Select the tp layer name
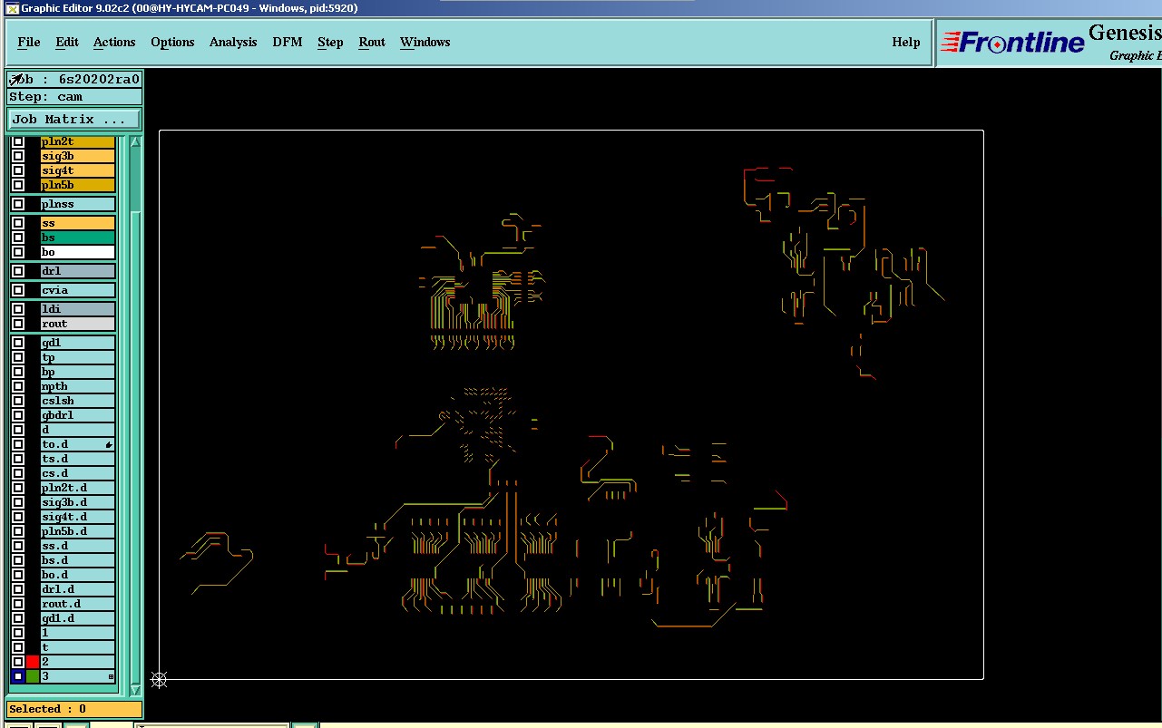The width and height of the screenshot is (1162, 728). (78, 357)
